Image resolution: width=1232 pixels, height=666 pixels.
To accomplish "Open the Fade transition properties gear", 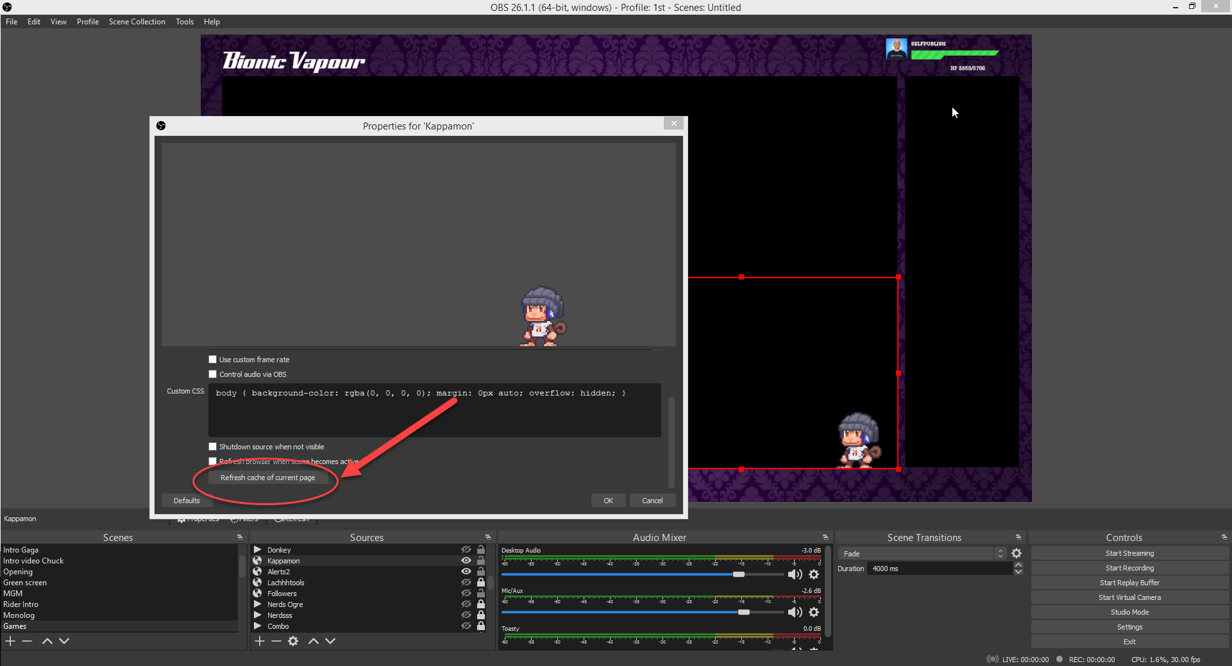I will (1017, 553).
